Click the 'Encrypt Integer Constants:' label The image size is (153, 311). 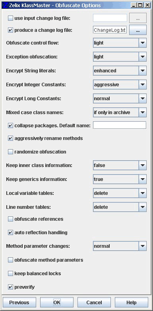(x=36, y=84)
